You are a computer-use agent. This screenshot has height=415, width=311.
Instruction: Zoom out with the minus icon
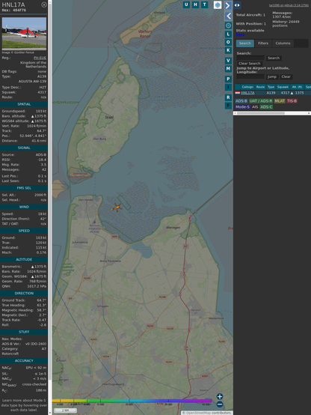[220, 405]
